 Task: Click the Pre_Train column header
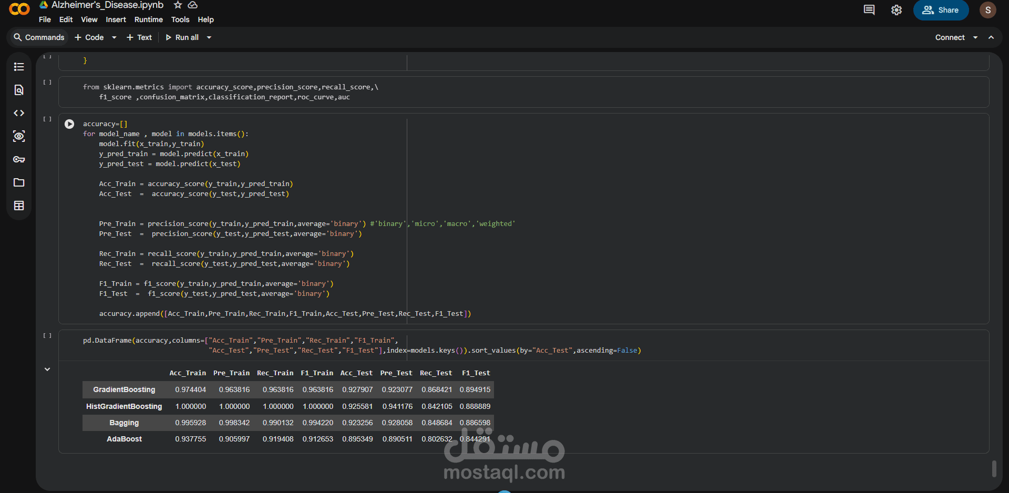coord(231,373)
